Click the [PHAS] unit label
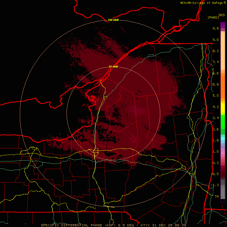 [213, 17]
